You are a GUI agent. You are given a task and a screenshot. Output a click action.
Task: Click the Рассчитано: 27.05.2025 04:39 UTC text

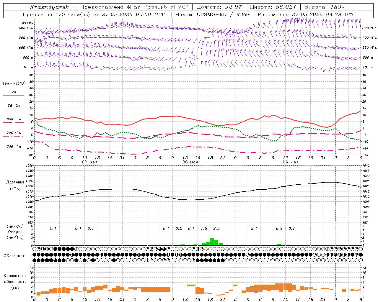click(307, 14)
